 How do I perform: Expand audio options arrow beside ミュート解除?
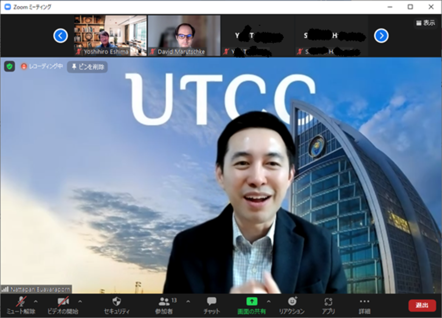click(x=36, y=302)
